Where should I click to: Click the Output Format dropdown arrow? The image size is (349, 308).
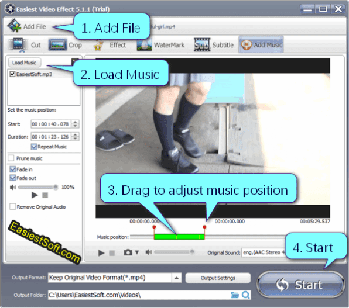[x=176, y=278]
